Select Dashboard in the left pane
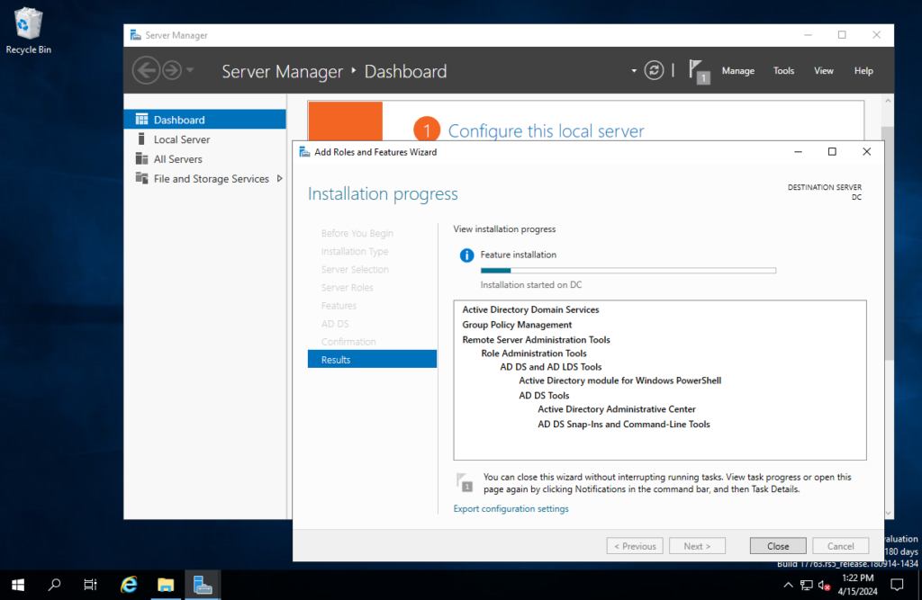Image resolution: width=922 pixels, height=600 pixels. click(x=204, y=120)
